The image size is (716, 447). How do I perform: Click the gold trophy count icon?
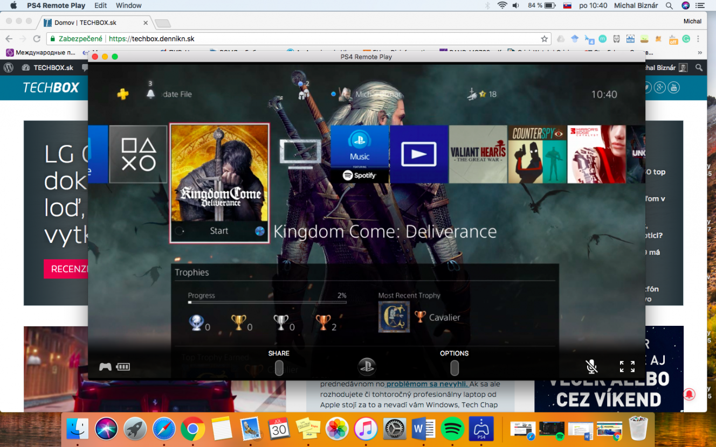click(x=238, y=323)
